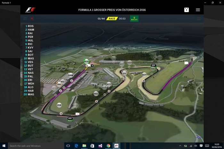Launch Microsoft Edge from the taskbar
The image size is (224, 149).
tap(76, 146)
